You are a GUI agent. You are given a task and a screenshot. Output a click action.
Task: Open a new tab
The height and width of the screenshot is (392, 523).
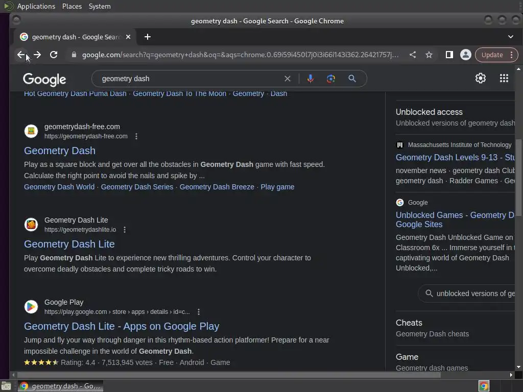(148, 37)
